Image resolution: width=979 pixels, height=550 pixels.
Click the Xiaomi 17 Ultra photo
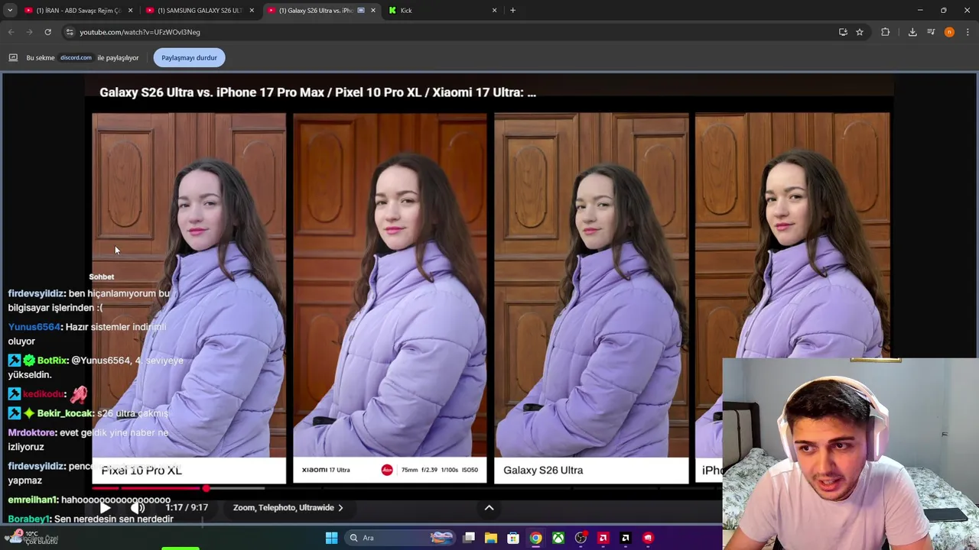coord(390,285)
